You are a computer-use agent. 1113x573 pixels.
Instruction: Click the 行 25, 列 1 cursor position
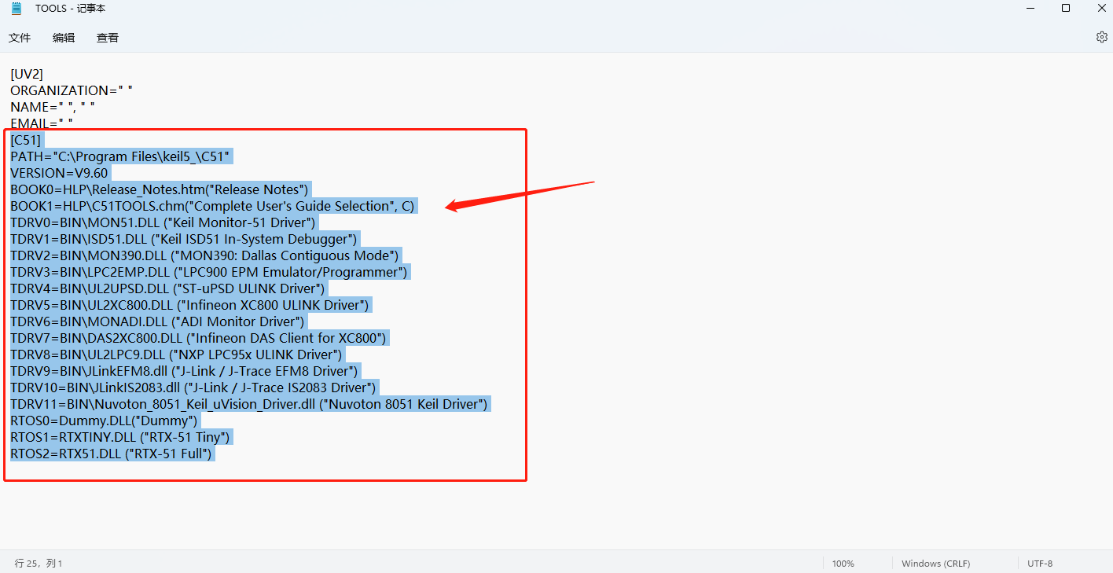[39, 564]
